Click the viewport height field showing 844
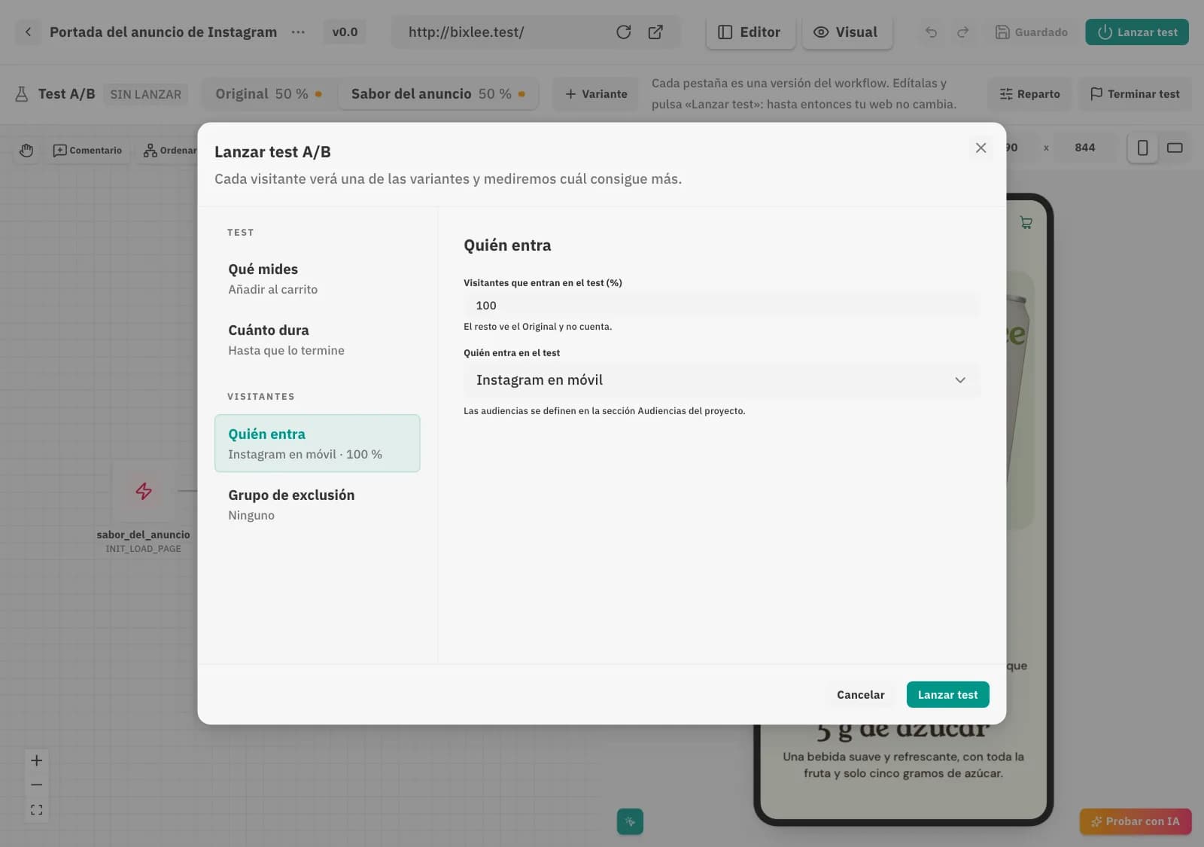1204x847 pixels. point(1085,148)
